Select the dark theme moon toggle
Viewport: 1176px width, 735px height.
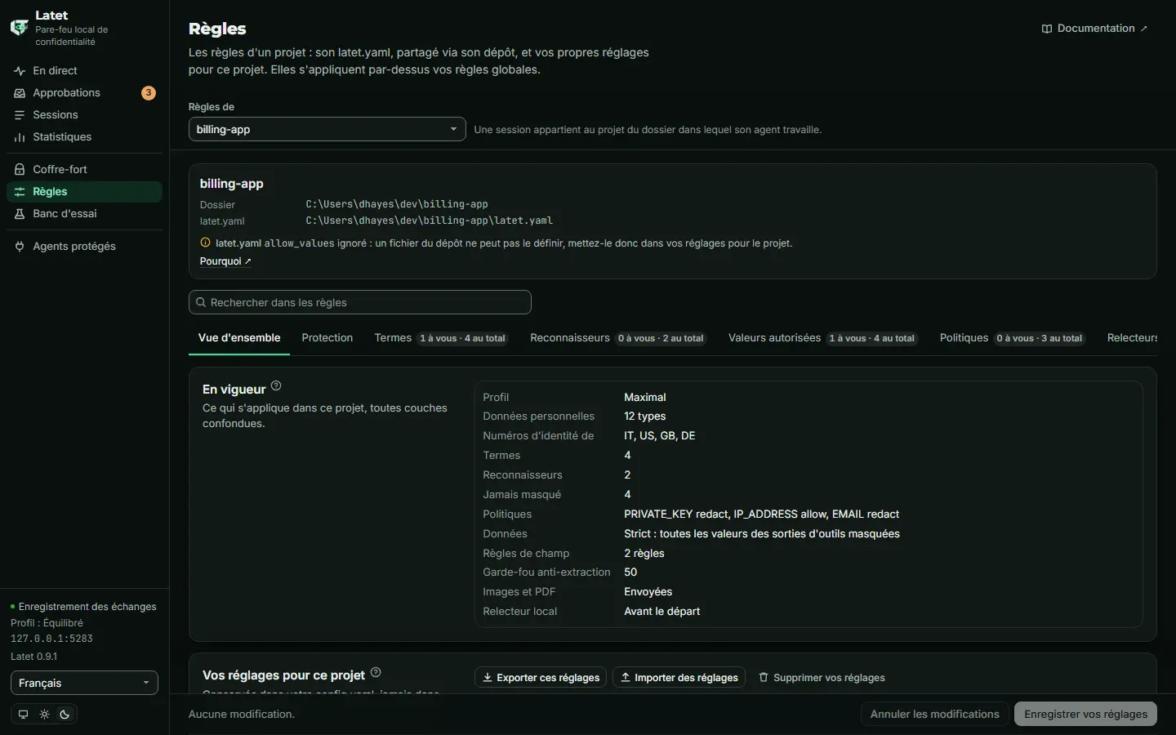[x=65, y=715]
